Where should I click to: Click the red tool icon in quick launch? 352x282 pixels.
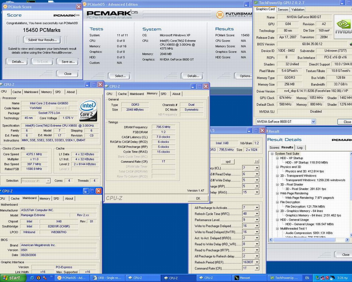[45, 278]
